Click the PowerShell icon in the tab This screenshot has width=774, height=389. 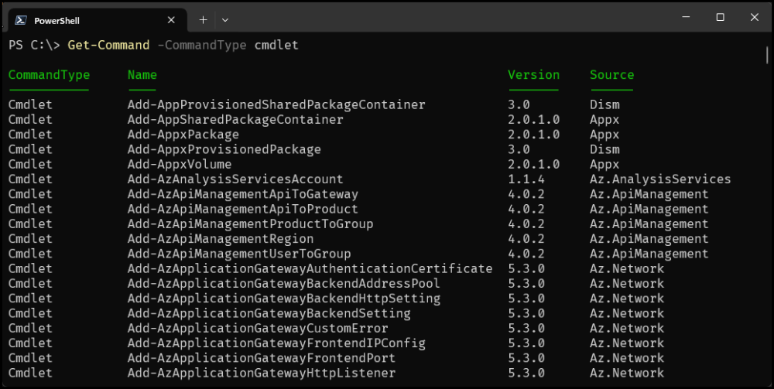coord(21,20)
